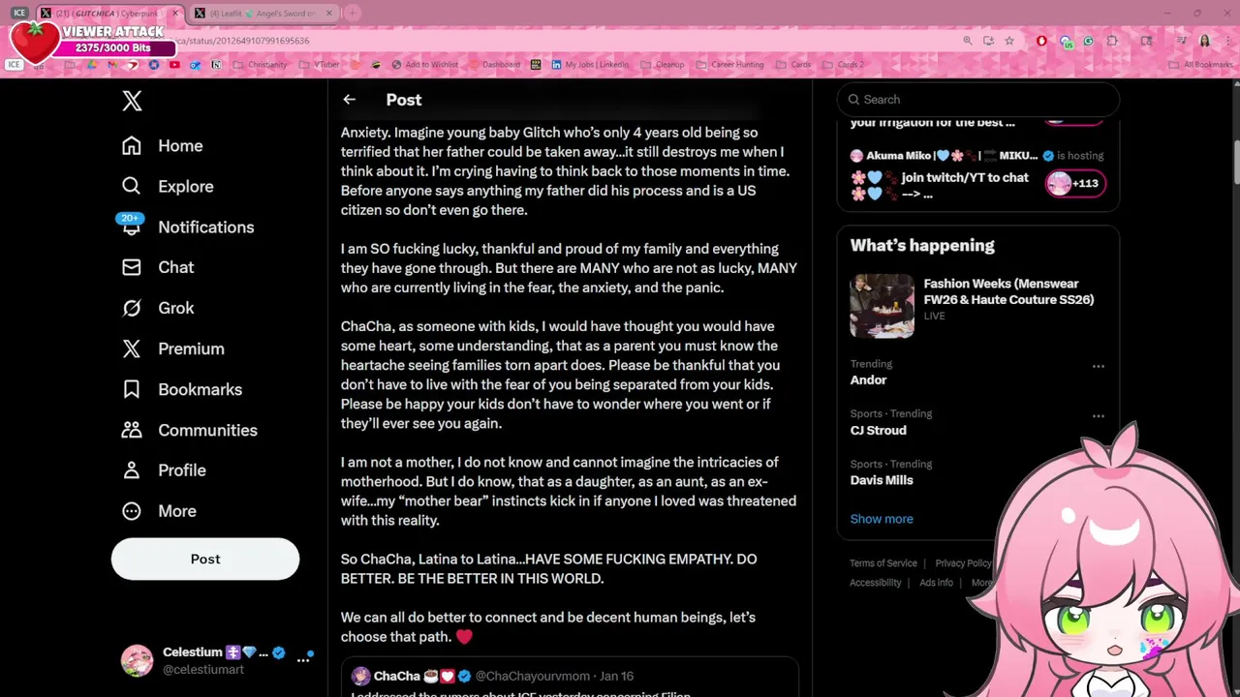Open the CJ Stroud trending topic
The image size is (1240, 697).
tap(879, 430)
